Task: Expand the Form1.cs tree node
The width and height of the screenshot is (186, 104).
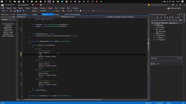Action: pyautogui.click(x=154, y=34)
